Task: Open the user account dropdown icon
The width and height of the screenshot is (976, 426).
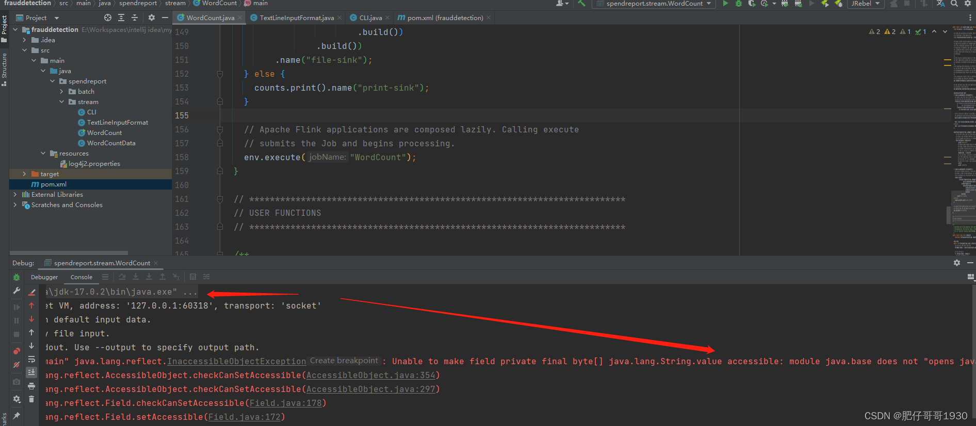Action: (562, 4)
